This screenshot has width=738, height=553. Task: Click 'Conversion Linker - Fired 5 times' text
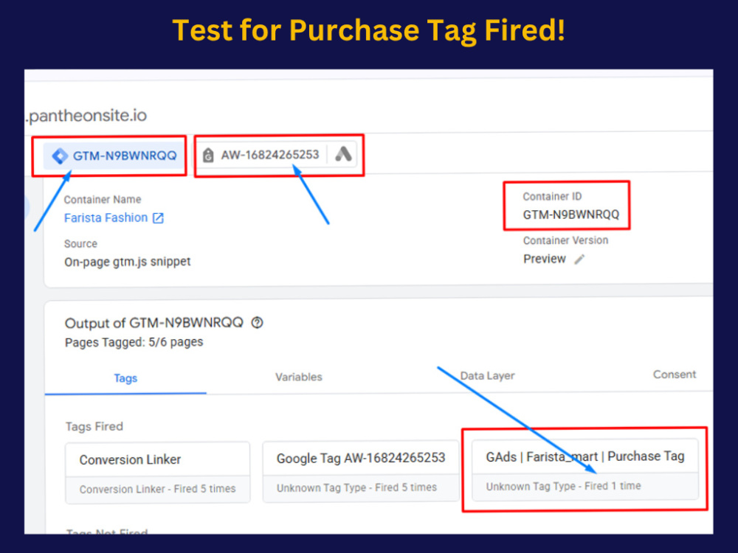(x=157, y=489)
